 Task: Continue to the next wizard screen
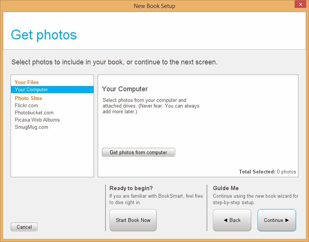point(276,220)
